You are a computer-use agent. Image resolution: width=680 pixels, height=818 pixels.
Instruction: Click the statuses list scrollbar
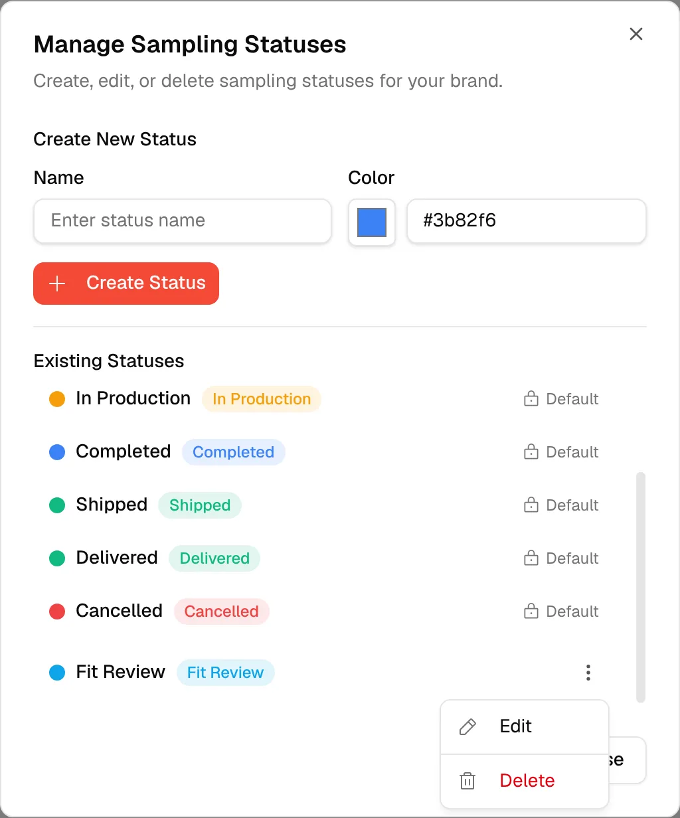pyautogui.click(x=641, y=587)
